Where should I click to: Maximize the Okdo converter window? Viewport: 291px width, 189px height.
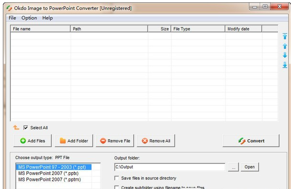[265, 7]
